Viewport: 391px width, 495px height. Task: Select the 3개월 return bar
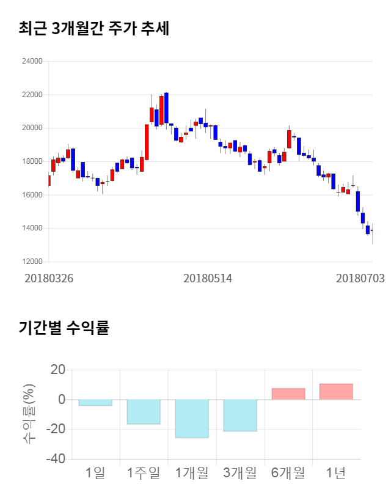pos(240,416)
